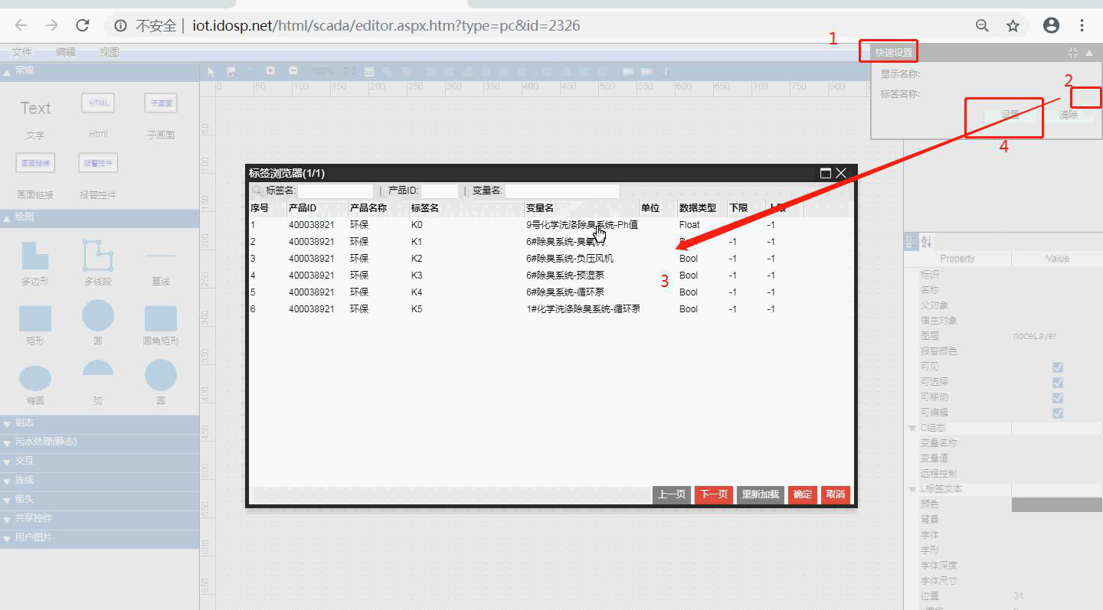Sort properties alphabetically with A-Z icon
1103x610 pixels.
[x=927, y=242]
